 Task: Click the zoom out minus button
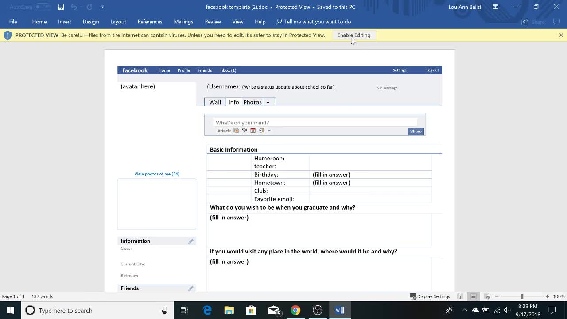(x=497, y=296)
